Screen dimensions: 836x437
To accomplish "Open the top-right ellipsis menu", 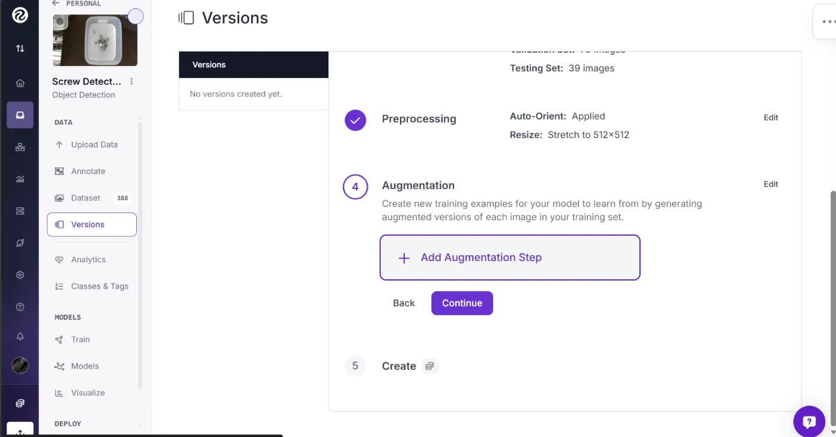I will click(828, 22).
